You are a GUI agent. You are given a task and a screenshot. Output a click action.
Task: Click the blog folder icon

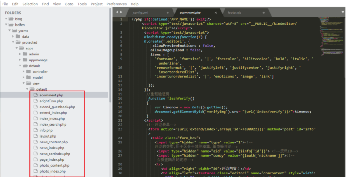tap(11, 19)
